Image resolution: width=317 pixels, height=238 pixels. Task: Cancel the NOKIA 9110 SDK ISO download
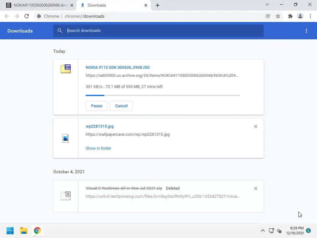[x=121, y=106]
